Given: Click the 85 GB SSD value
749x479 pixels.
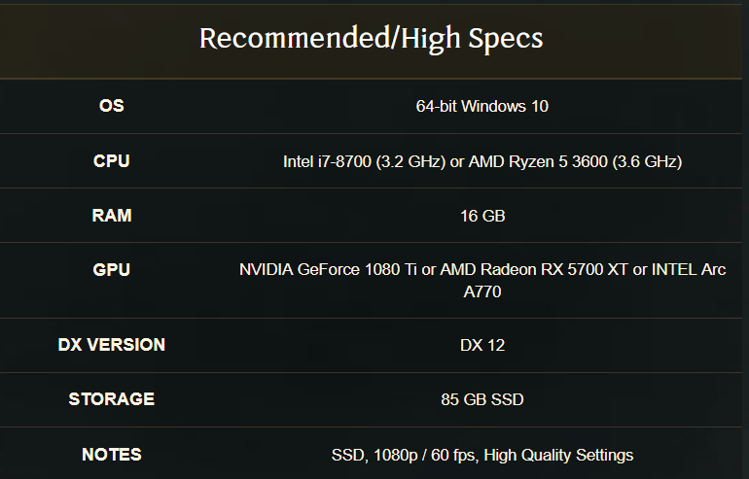Looking at the screenshot, I should tap(482, 399).
